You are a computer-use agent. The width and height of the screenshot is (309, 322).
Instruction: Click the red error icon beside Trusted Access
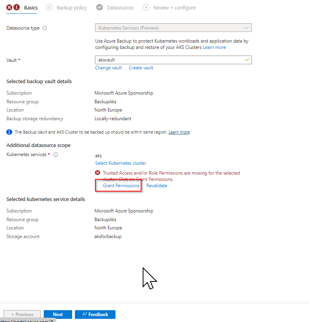coord(97,173)
